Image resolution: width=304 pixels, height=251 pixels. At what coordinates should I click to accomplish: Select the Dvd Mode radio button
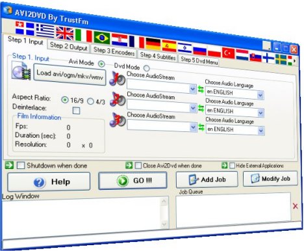[x=147, y=68]
